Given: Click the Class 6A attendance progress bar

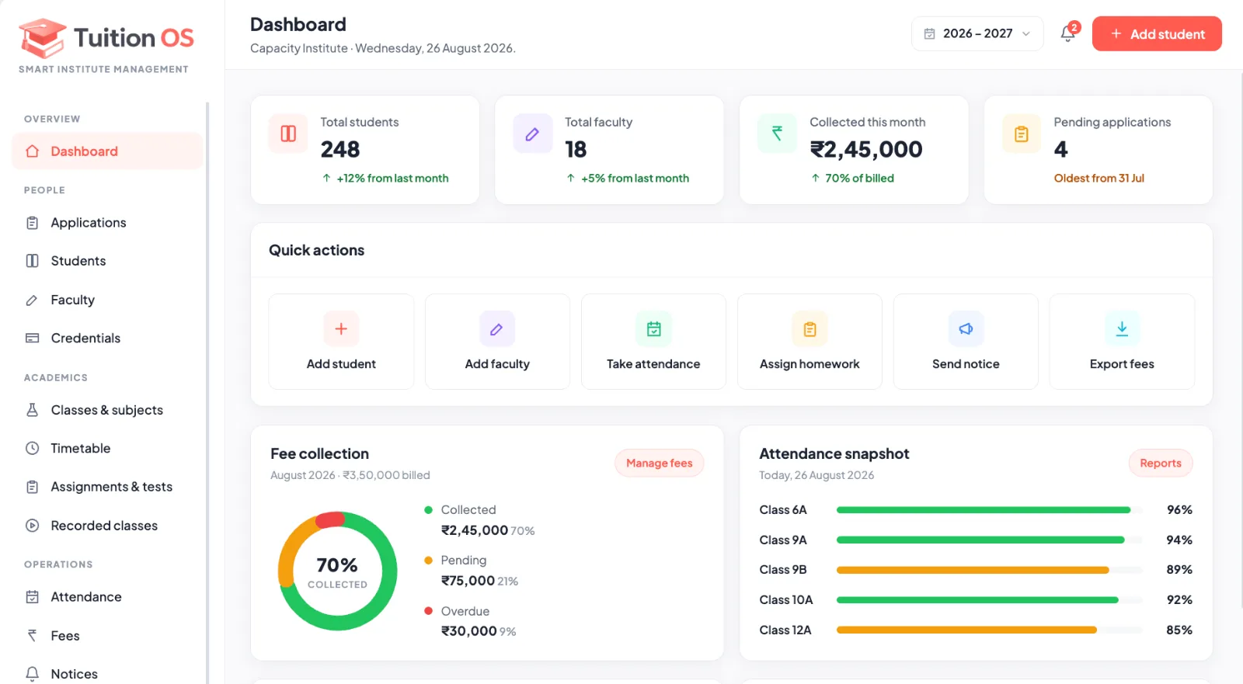Looking at the screenshot, I should click(989, 510).
